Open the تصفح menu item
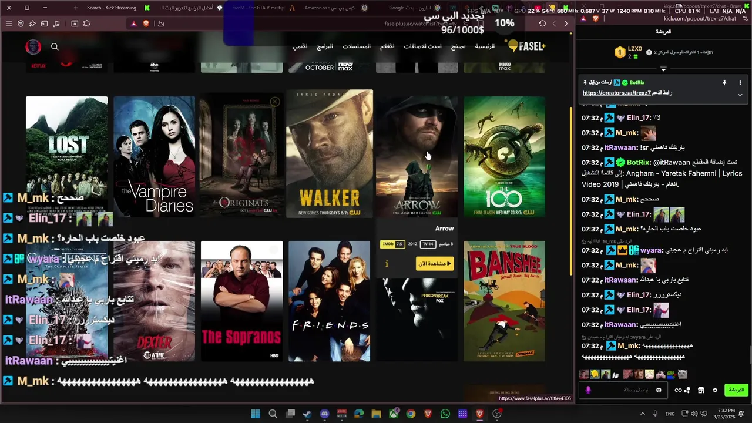 click(x=458, y=46)
